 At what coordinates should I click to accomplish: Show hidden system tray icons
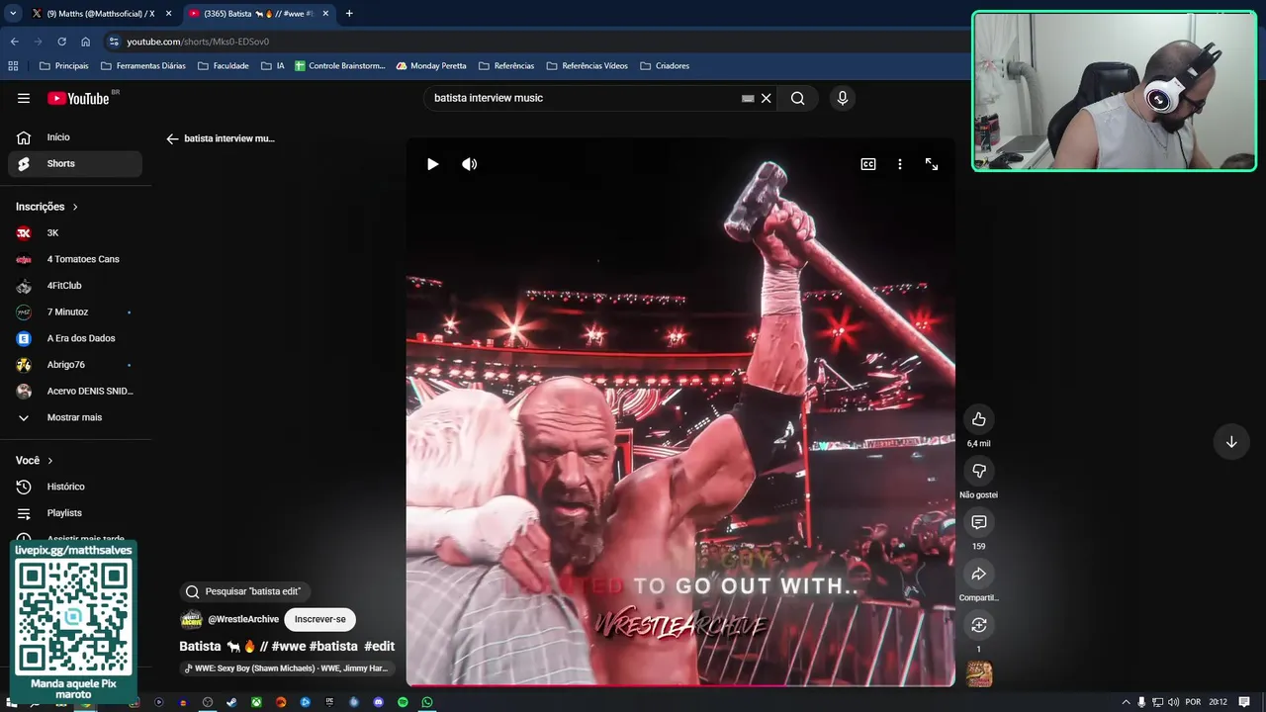click(x=1126, y=702)
